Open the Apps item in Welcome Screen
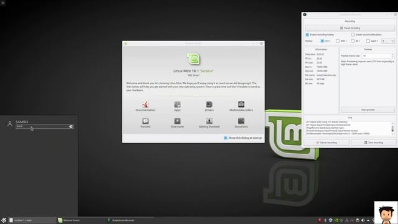This screenshot has width=398, height=224. (x=177, y=106)
